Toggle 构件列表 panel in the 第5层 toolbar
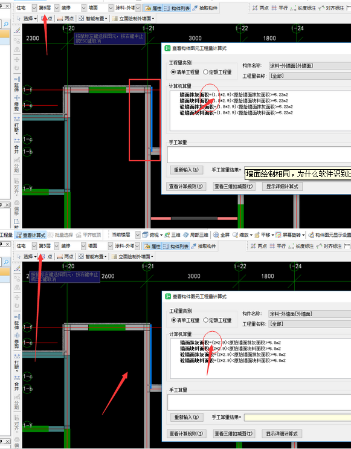 pos(176,247)
